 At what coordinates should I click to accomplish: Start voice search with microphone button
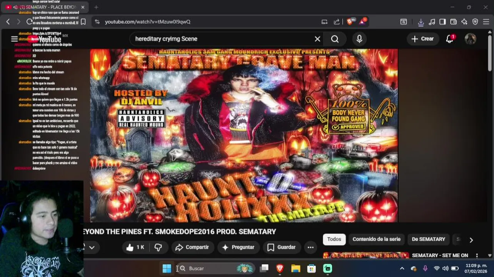click(359, 39)
